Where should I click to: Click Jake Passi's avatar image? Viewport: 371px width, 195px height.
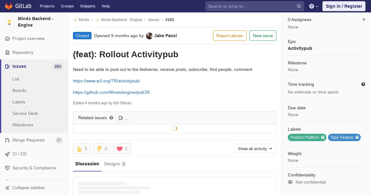(x=149, y=36)
